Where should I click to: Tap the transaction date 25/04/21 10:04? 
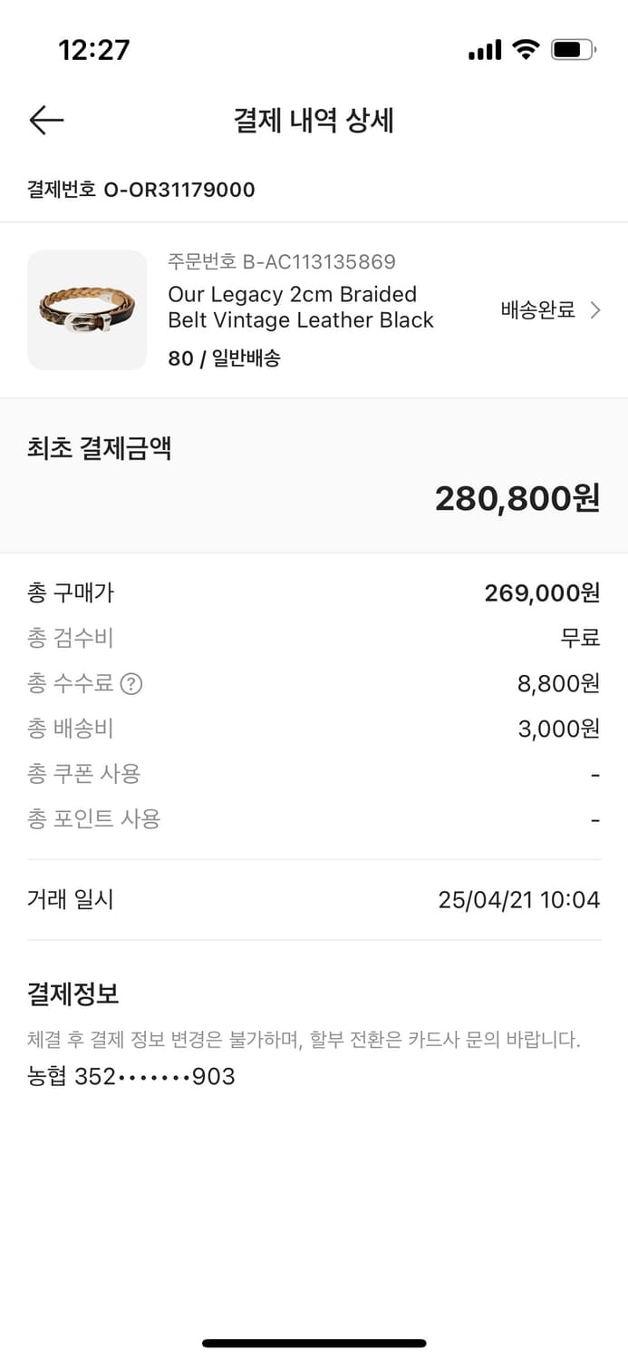coord(519,898)
